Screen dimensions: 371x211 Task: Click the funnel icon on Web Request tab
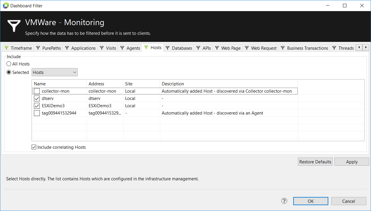click(247, 48)
